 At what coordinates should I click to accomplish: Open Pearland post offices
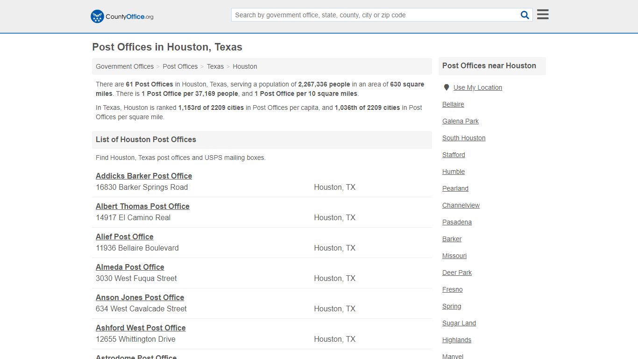click(x=455, y=188)
